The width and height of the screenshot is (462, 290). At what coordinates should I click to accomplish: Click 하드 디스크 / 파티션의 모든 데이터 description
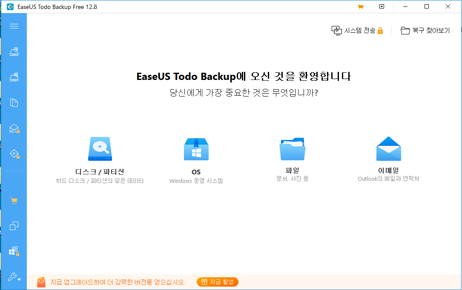(x=100, y=181)
